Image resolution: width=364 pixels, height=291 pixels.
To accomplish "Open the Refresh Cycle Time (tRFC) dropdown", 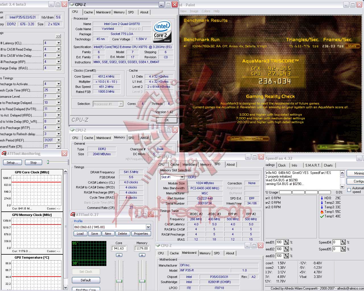I will coord(59,90).
